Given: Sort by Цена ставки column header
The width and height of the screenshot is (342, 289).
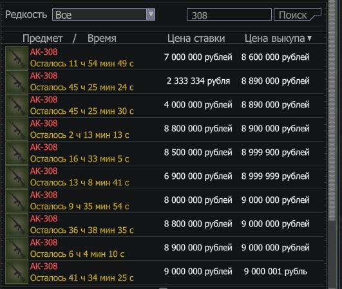Looking at the screenshot, I should point(196,39).
